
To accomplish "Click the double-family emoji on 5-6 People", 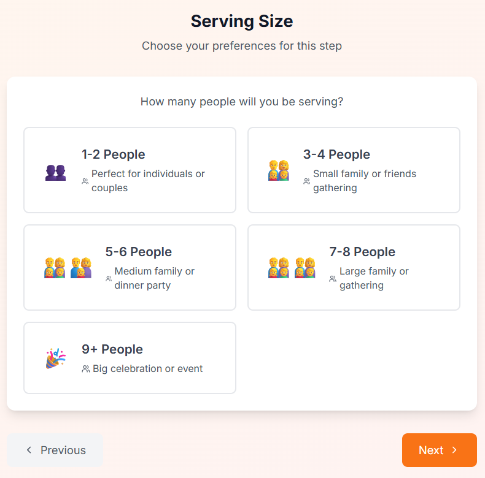I will tap(68, 268).
